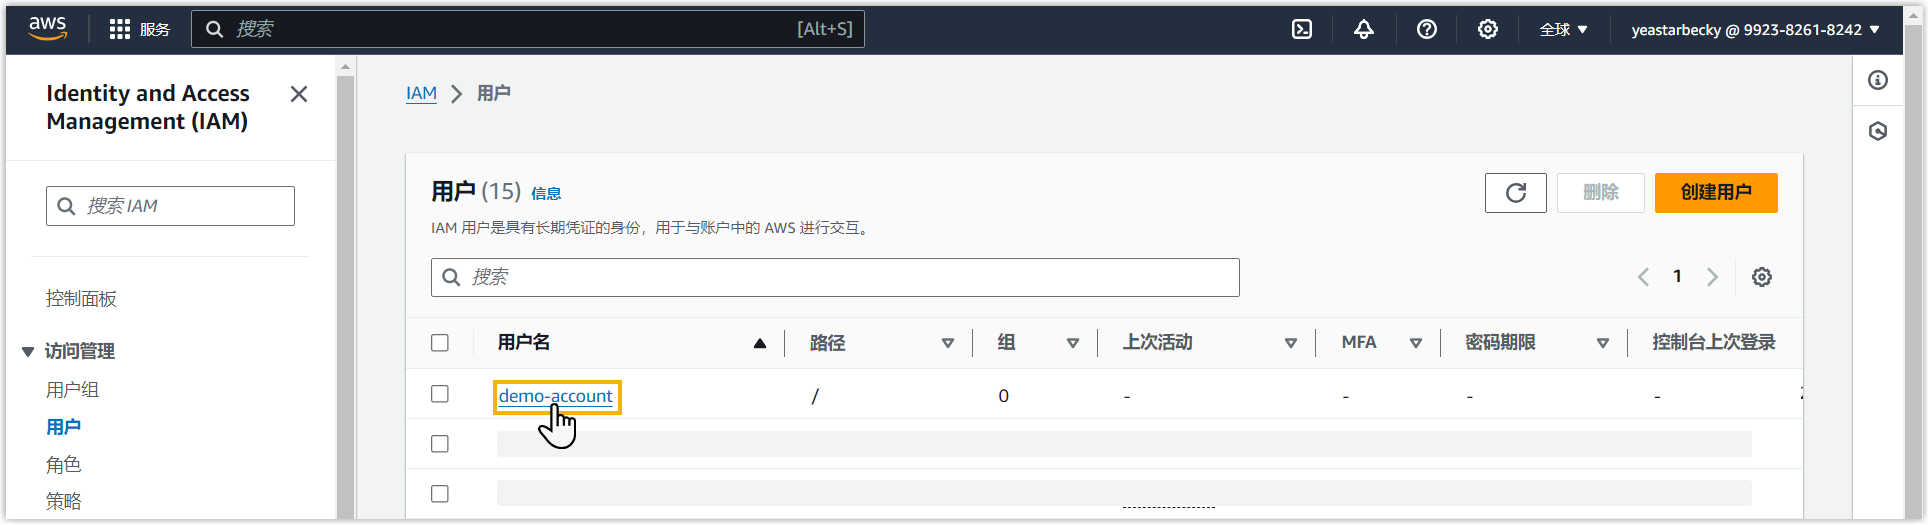The height and width of the screenshot is (525, 1929).
Task: Open the 全球 region dropdown
Action: (x=1563, y=30)
